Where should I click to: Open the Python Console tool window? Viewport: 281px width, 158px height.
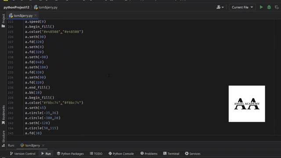121,154
